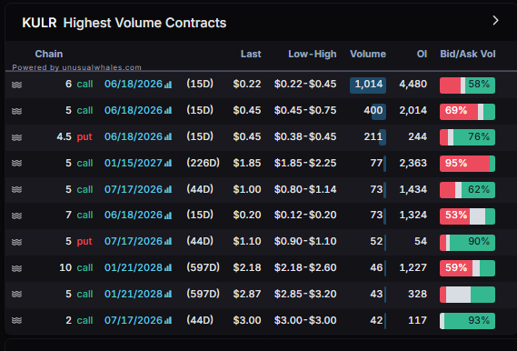This screenshot has height=351, width=517.
Task: Click the wave icon on the 7 call row
Action: pos(17,216)
